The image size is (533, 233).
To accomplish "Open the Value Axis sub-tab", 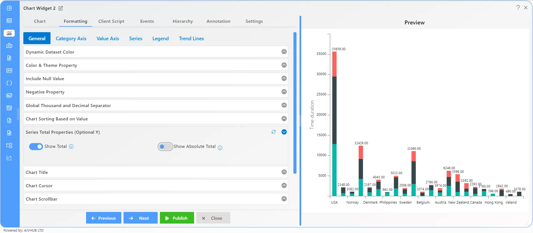I will tap(108, 39).
